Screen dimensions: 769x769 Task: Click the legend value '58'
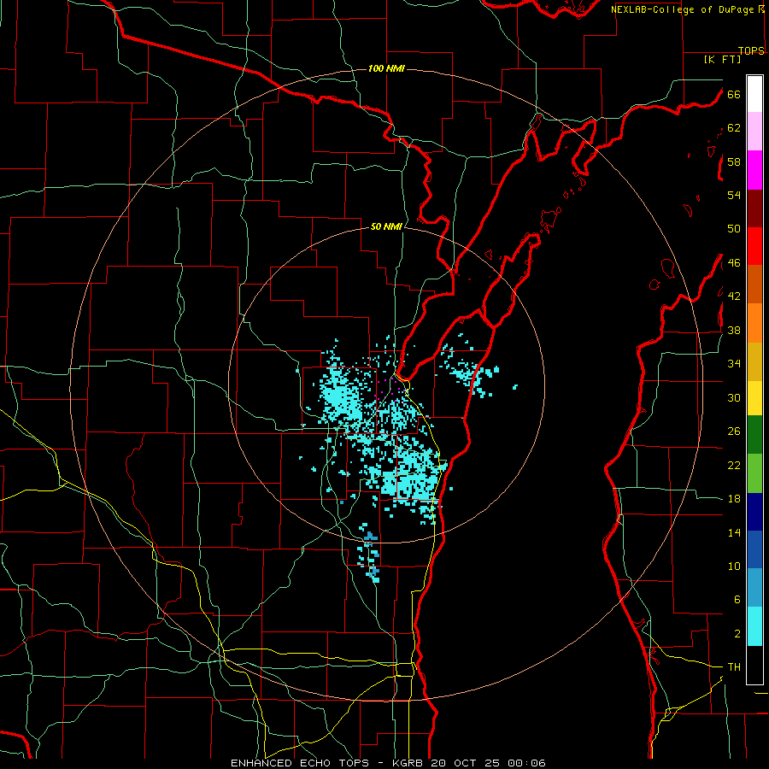click(x=734, y=161)
